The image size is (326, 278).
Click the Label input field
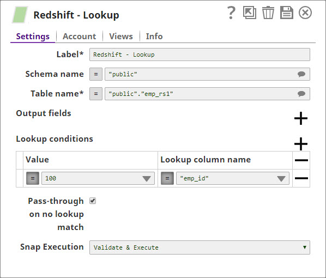tap(200, 55)
